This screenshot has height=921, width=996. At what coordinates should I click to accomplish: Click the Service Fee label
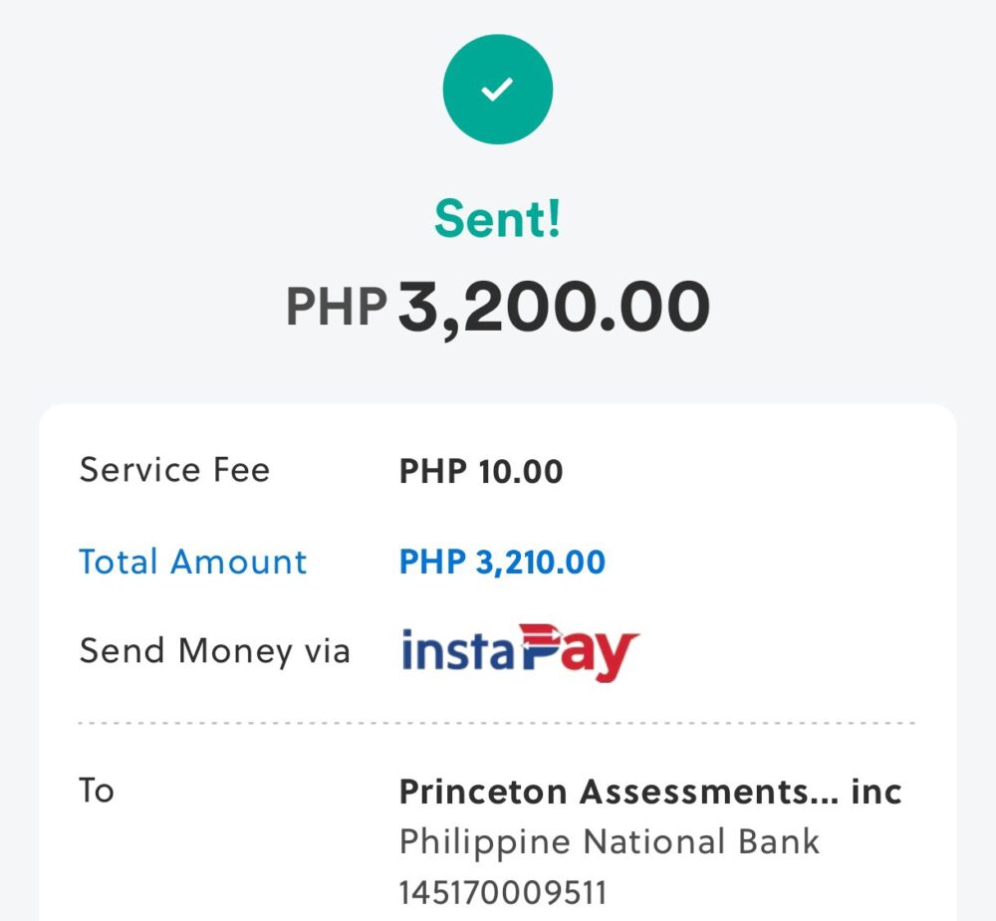[x=174, y=470]
